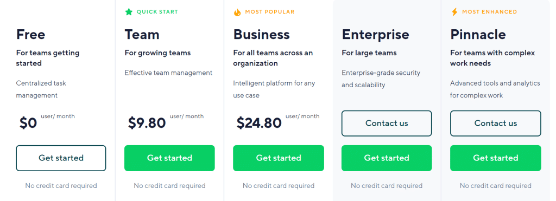Click the lightning bolt Most Enhanced icon

[454, 12]
